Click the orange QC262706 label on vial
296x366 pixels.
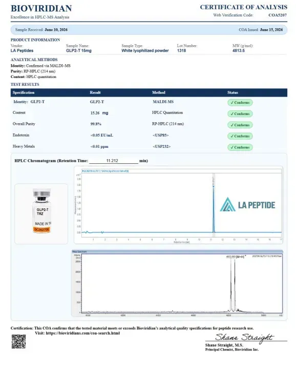pos(41,229)
